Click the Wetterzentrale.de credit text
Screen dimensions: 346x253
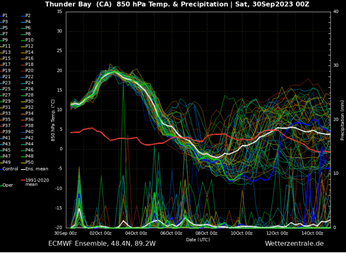294,244
